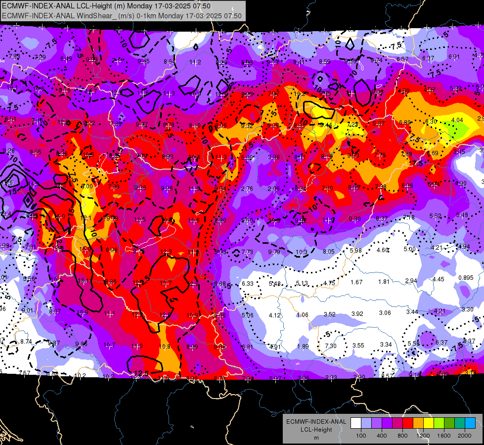Image resolution: width=484 pixels, height=445 pixels.
Task: Click the wind shear value 13.7
Action: click(166, 283)
